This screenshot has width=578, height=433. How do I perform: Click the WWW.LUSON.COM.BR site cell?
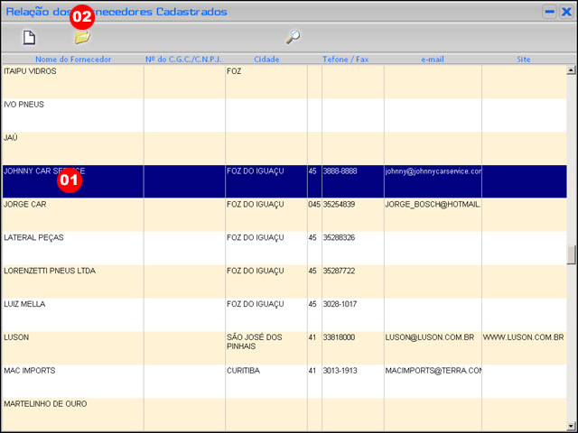pos(524,337)
